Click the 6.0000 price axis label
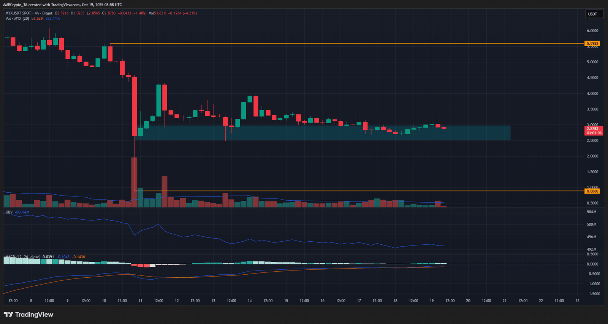This screenshot has height=324, width=608. click(592, 31)
